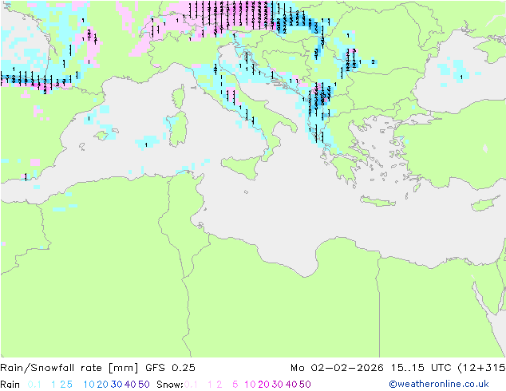Click the Rain/Snowfall rate [mm] title text
Image resolution: width=506 pixels, height=391 pixels.
click(x=69, y=368)
